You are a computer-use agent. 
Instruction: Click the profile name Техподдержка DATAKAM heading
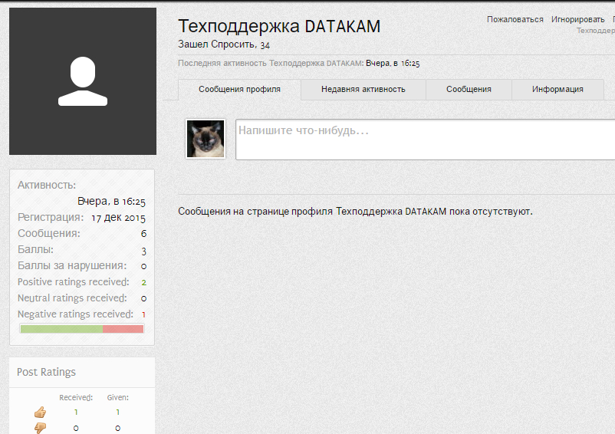tap(279, 26)
